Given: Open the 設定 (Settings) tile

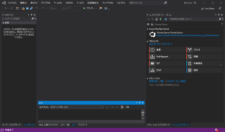Looking at the screenshot, I should [x=204, y=70].
